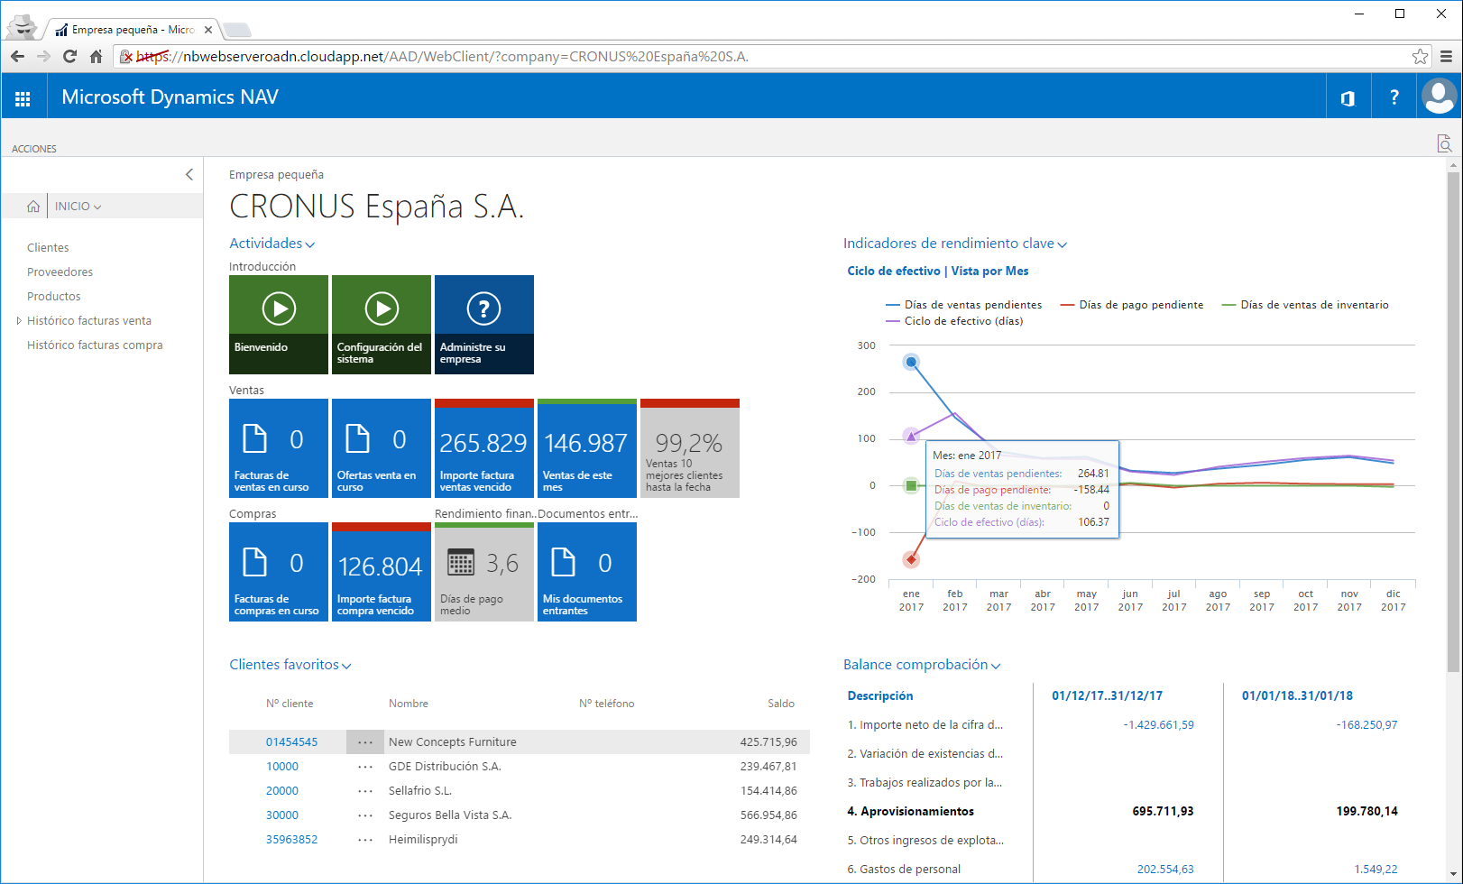Open Indicadores de rendimiento clave dropdown
This screenshot has width=1463, height=884.
pyautogui.click(x=955, y=244)
